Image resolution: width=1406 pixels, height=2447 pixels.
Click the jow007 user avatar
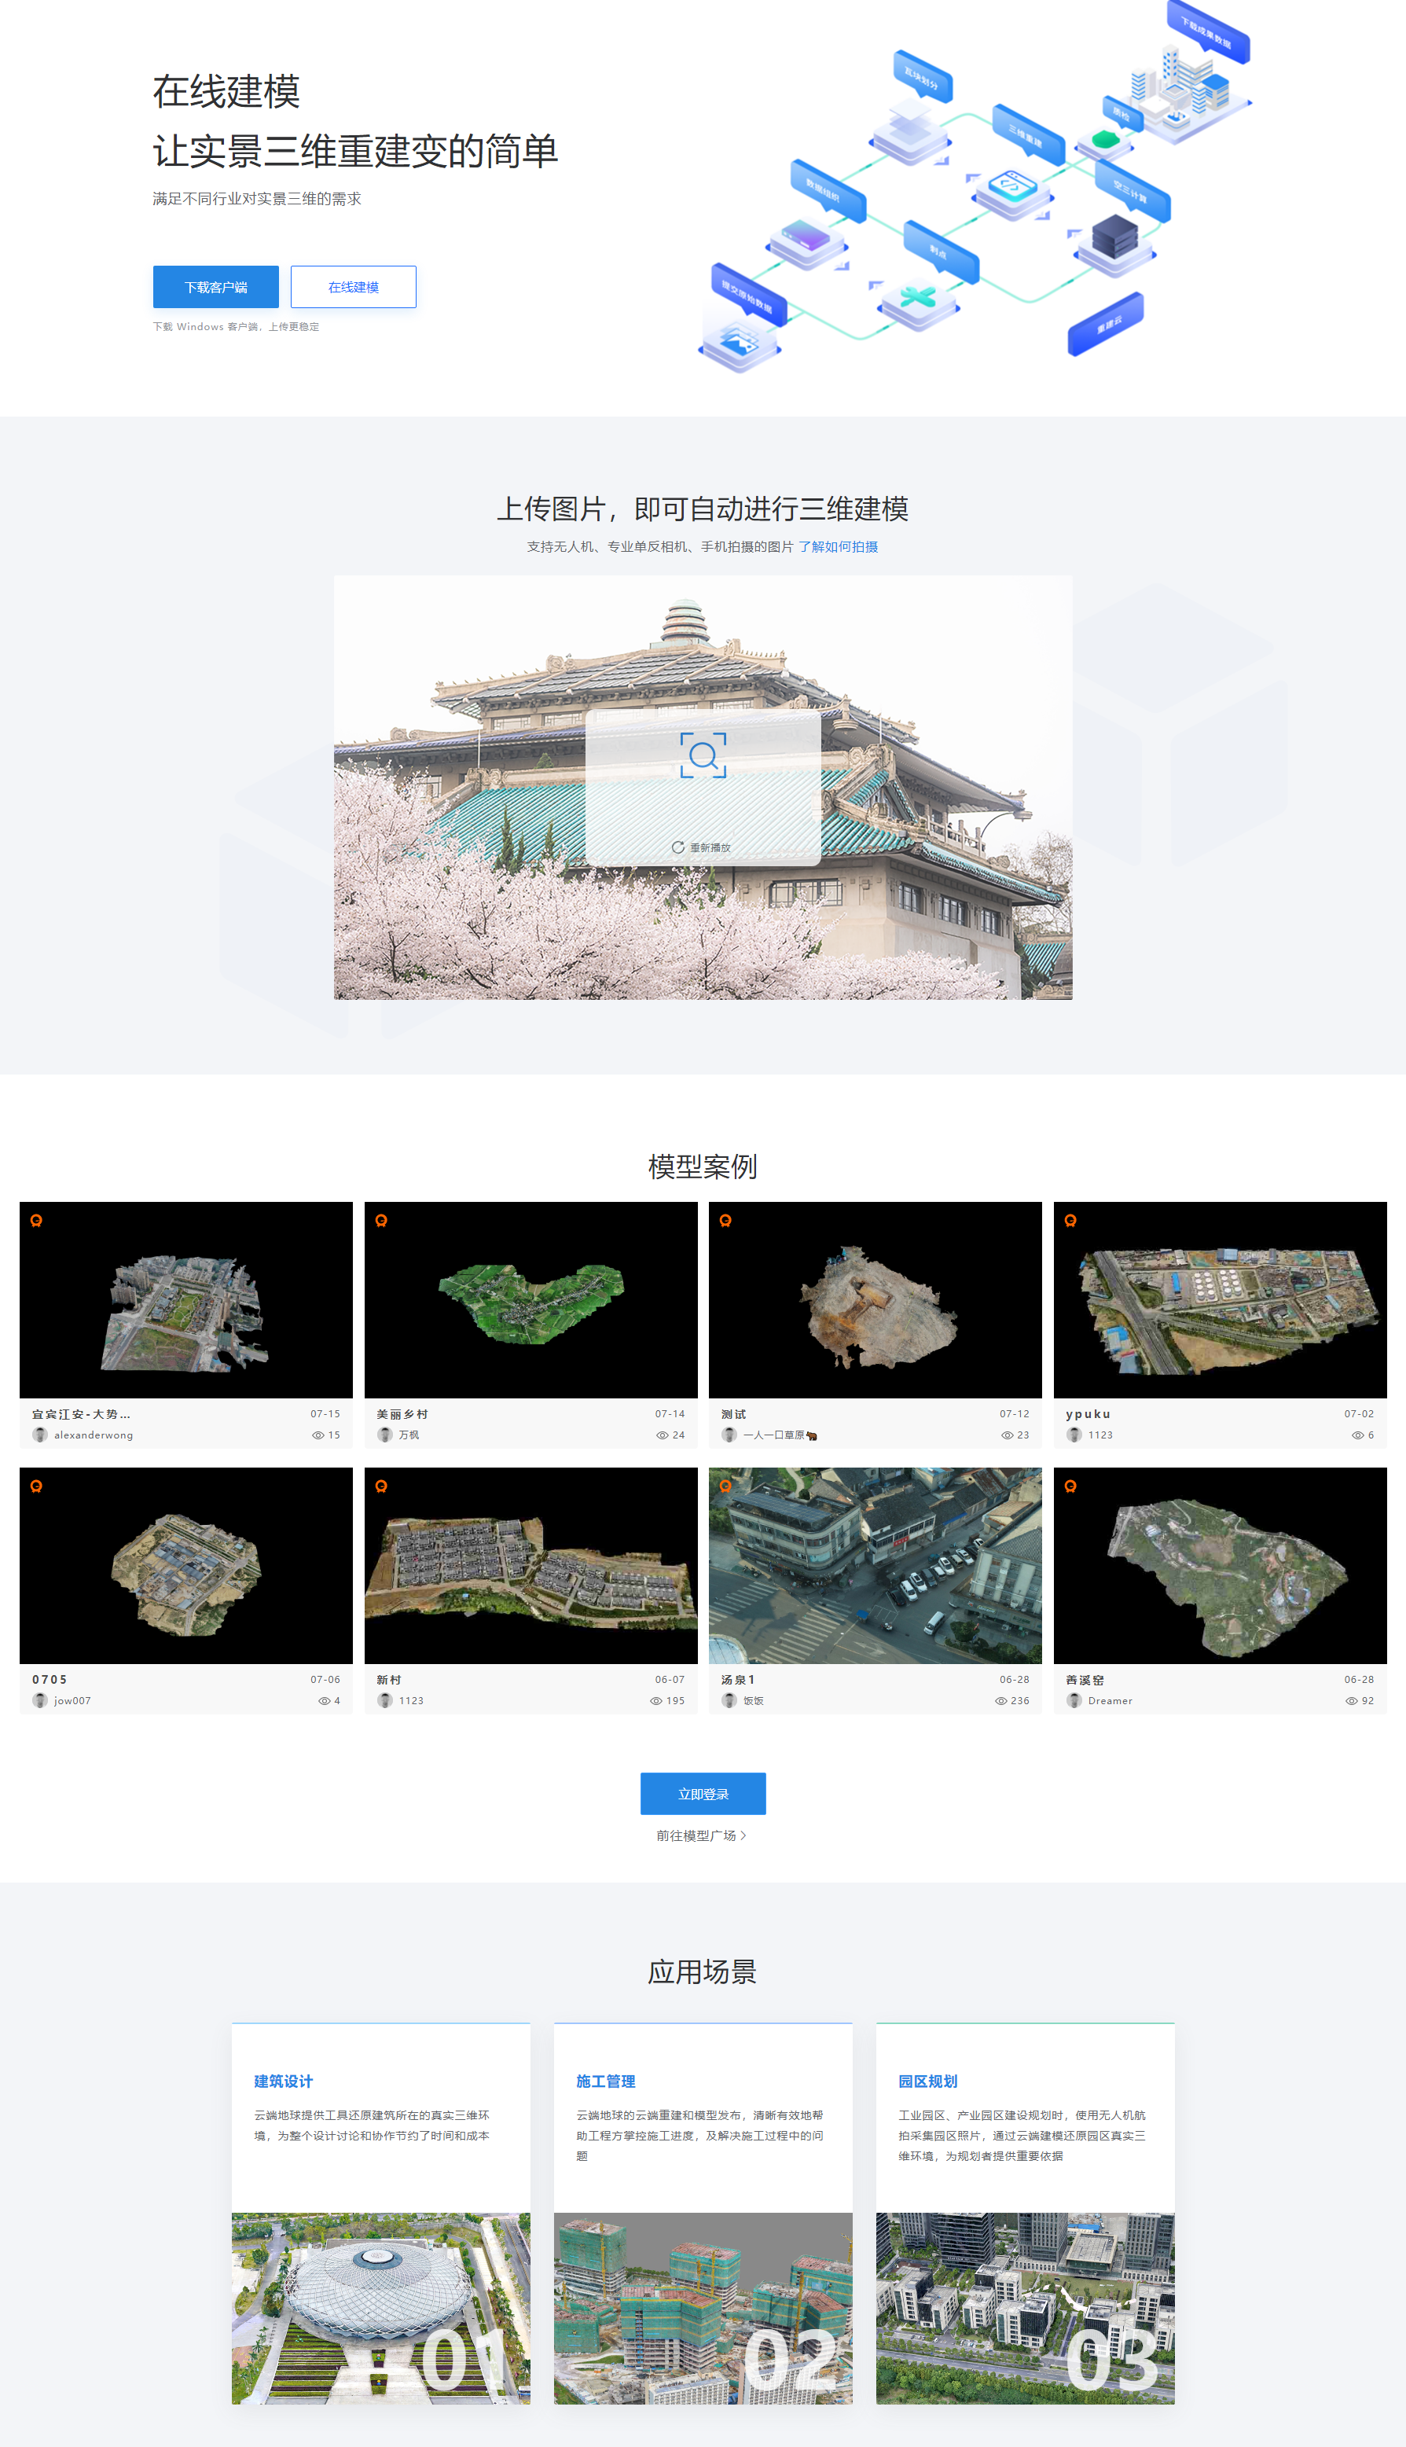tap(39, 1700)
